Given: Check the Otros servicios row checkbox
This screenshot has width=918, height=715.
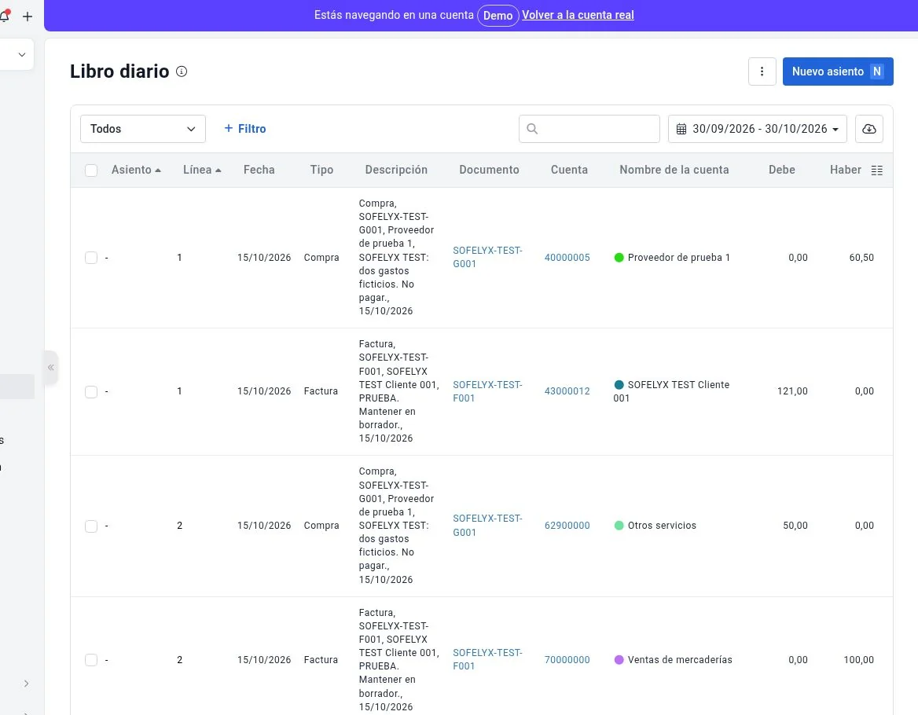Looking at the screenshot, I should click(x=90, y=526).
